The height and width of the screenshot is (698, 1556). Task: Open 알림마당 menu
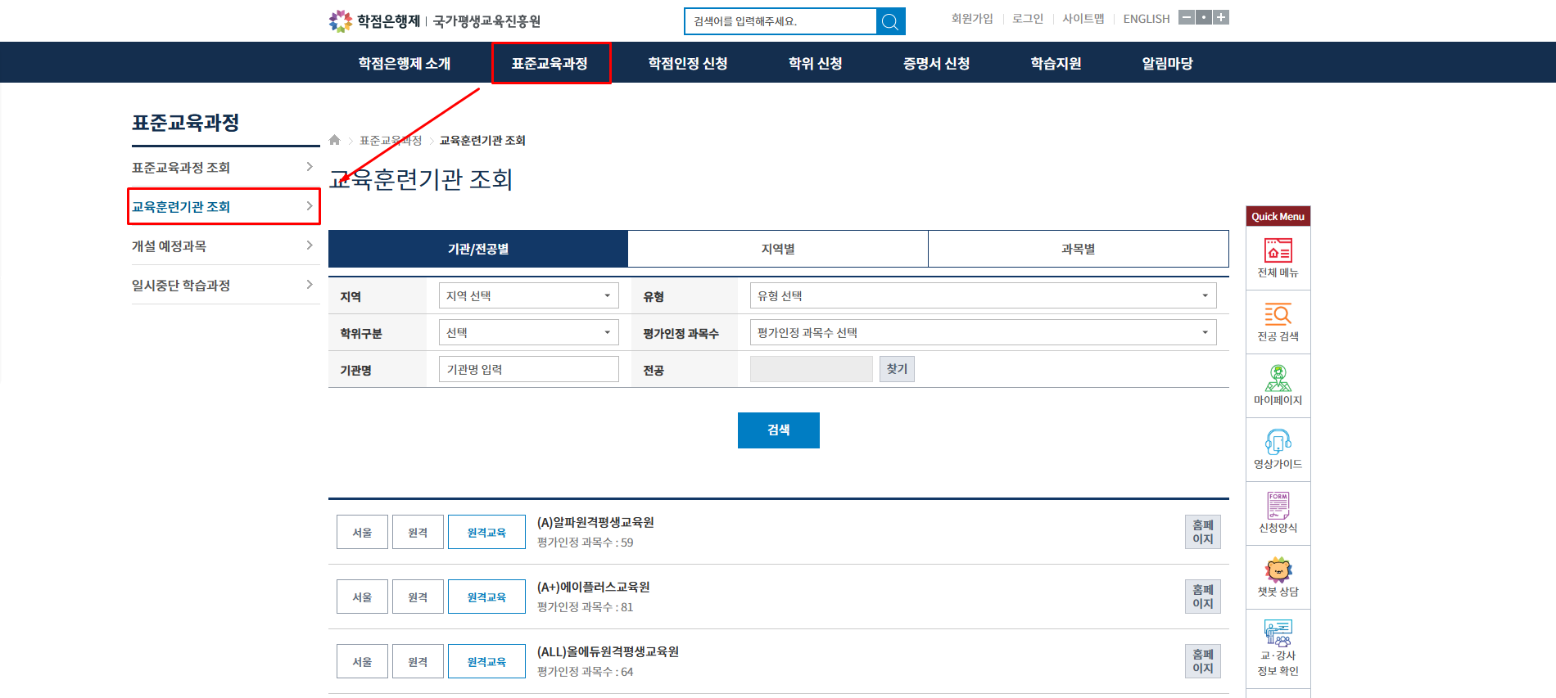[1167, 63]
